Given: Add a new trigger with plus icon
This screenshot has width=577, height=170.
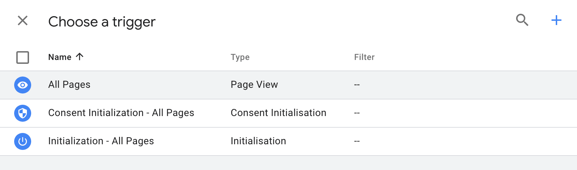Looking at the screenshot, I should coord(556,20).
